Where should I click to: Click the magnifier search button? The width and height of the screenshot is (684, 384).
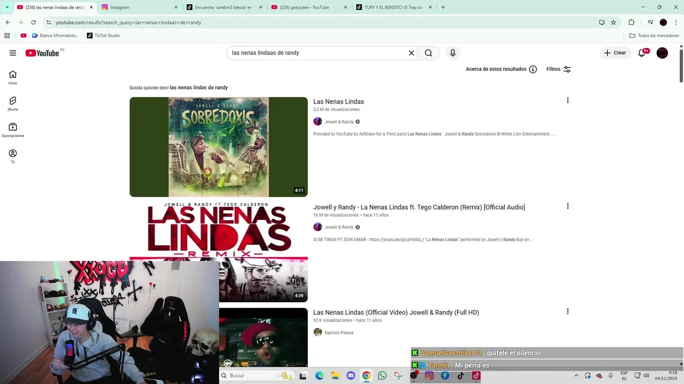pyautogui.click(x=429, y=53)
